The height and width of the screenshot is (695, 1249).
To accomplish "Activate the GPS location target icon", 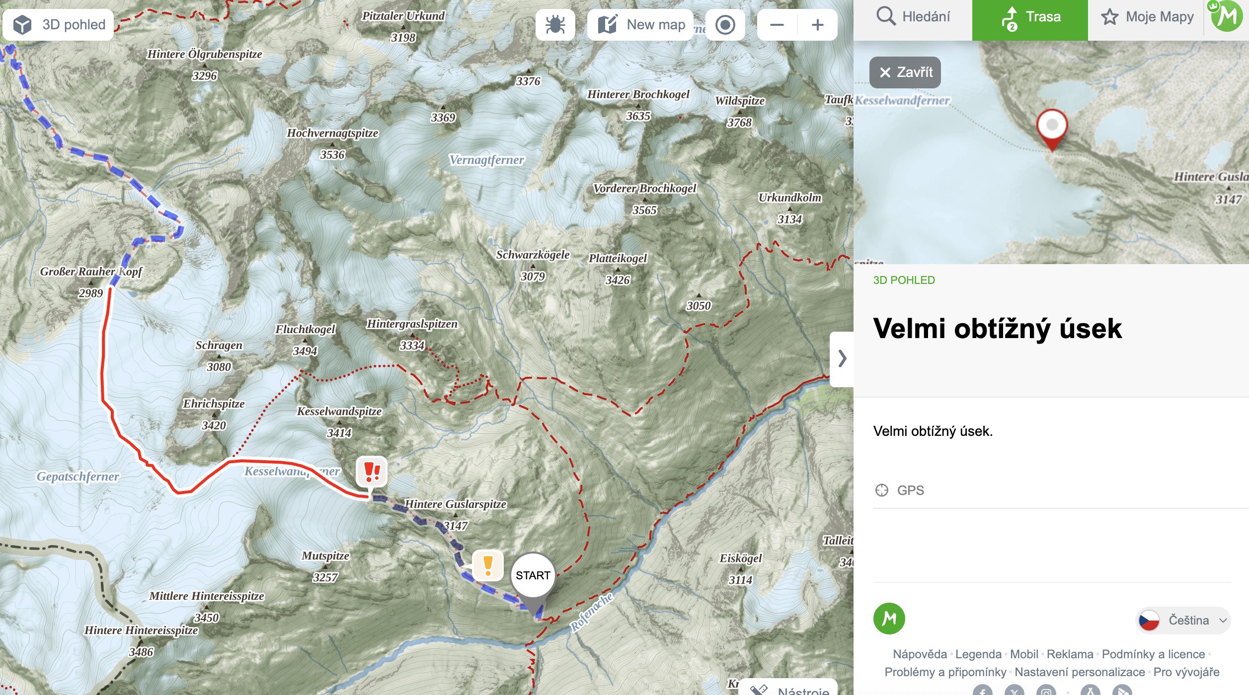I will 725,24.
